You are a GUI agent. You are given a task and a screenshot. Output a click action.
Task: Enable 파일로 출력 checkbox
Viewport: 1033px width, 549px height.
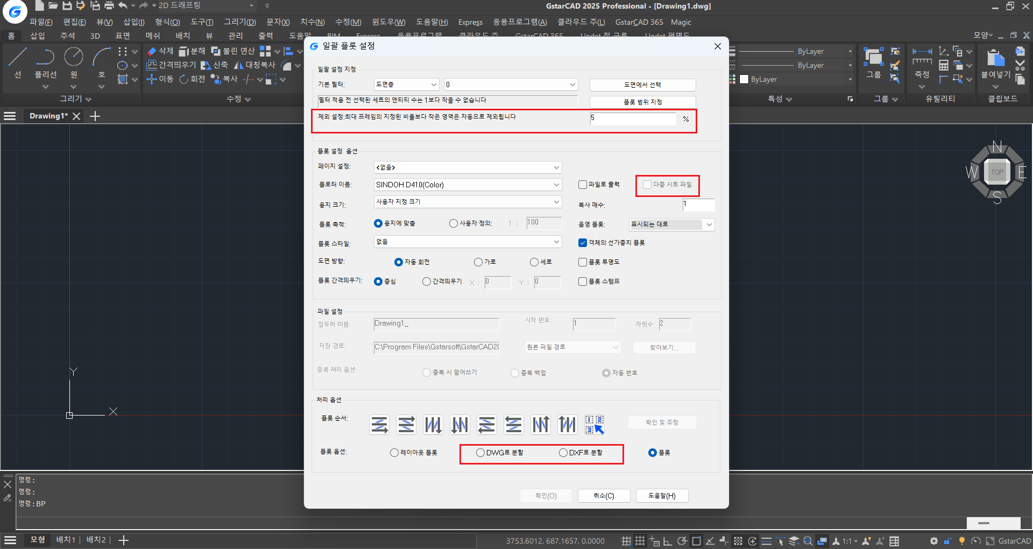click(x=583, y=185)
